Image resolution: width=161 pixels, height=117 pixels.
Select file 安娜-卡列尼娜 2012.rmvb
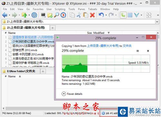pos(28,54)
